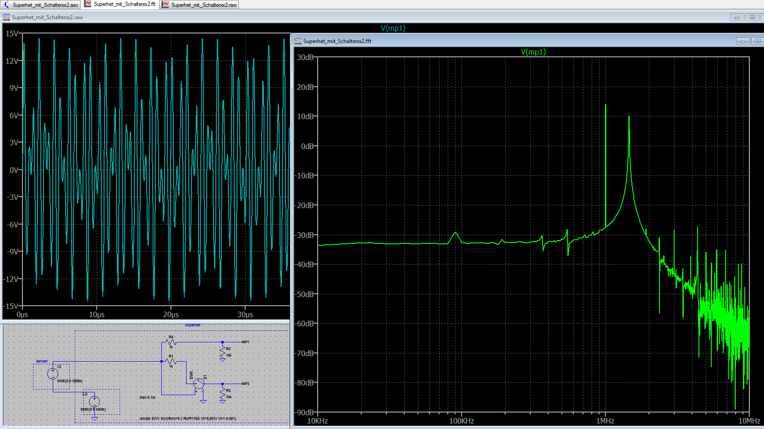Click the ground symbol below R3
Viewport: 764px width, 429px height.
pyautogui.click(x=223, y=360)
